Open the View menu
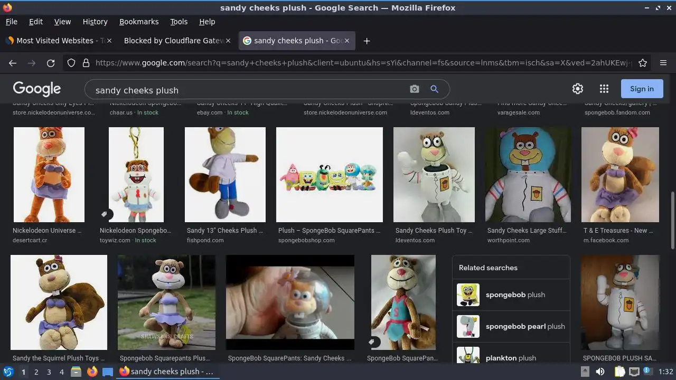Viewport: 676px width, 380px height. coord(62,22)
